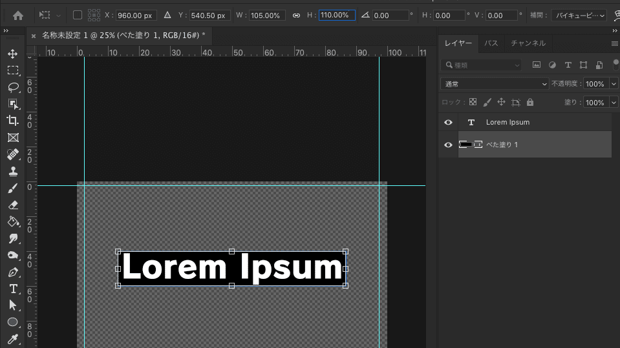Select the Move tool
Image resolution: width=620 pixels, height=348 pixels.
click(x=13, y=54)
